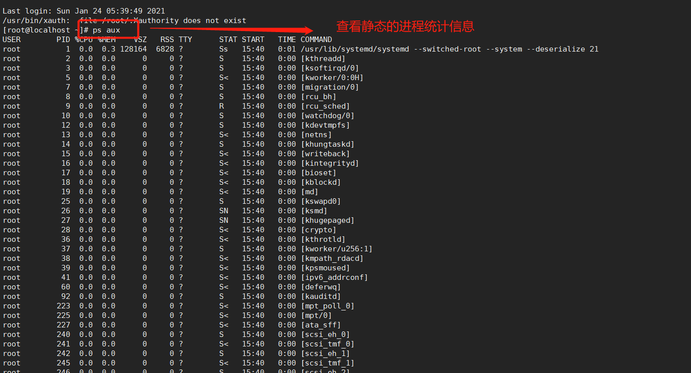Click the '[kdevtmpfs]' process name

325,125
